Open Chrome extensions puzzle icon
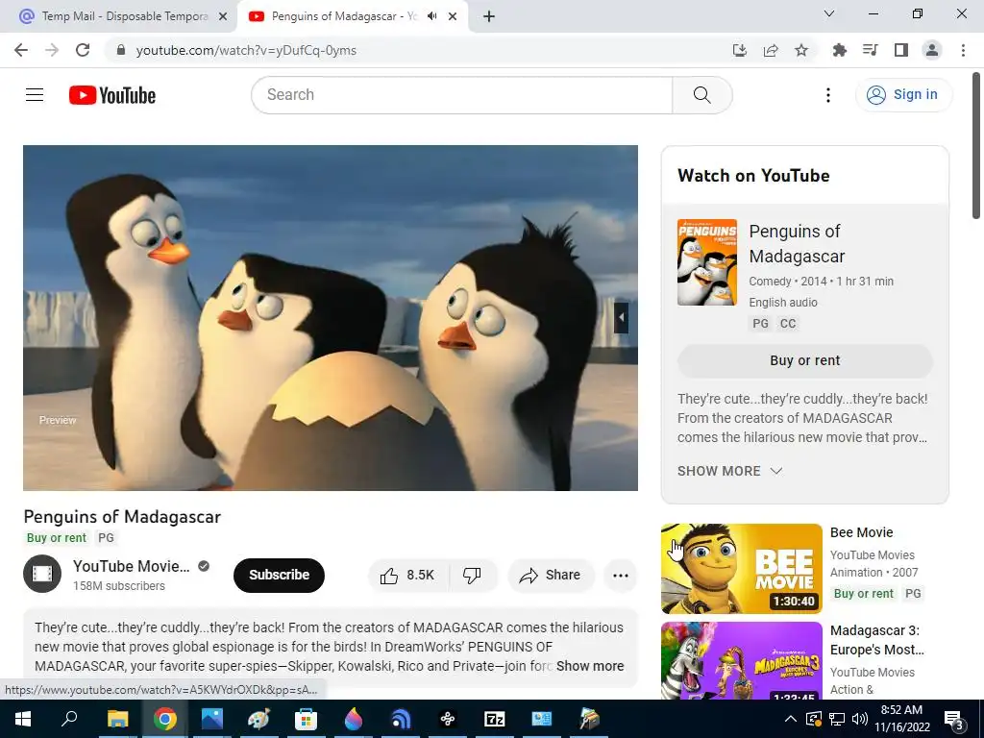 click(x=839, y=50)
